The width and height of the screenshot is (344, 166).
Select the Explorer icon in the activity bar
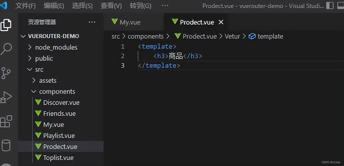(6, 25)
